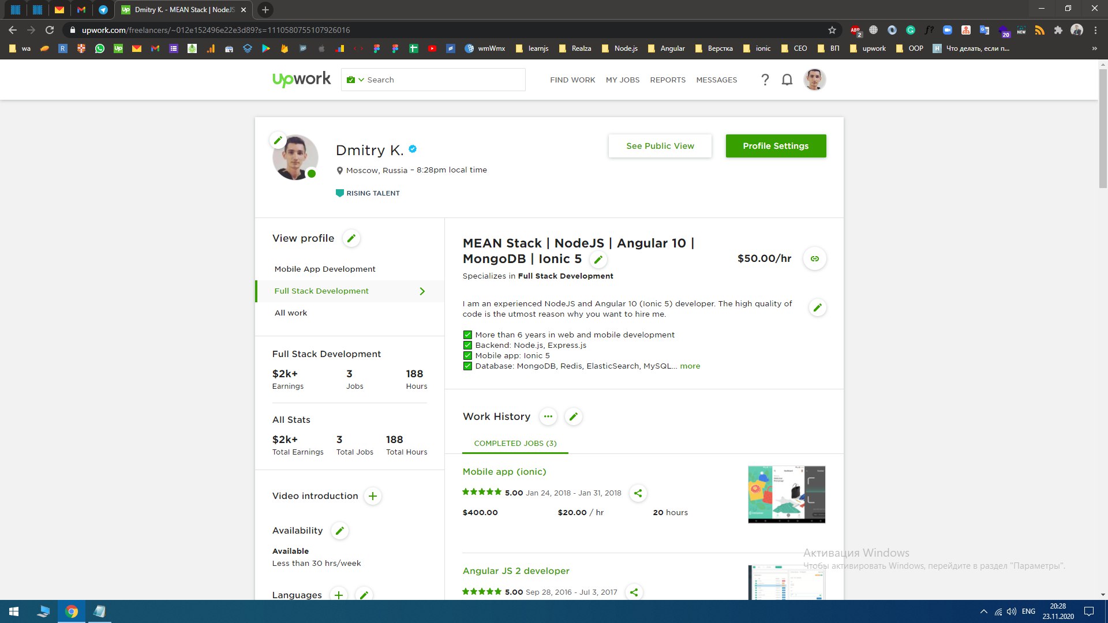Edit the profile overview description
This screenshot has height=623, width=1108.
[817, 308]
